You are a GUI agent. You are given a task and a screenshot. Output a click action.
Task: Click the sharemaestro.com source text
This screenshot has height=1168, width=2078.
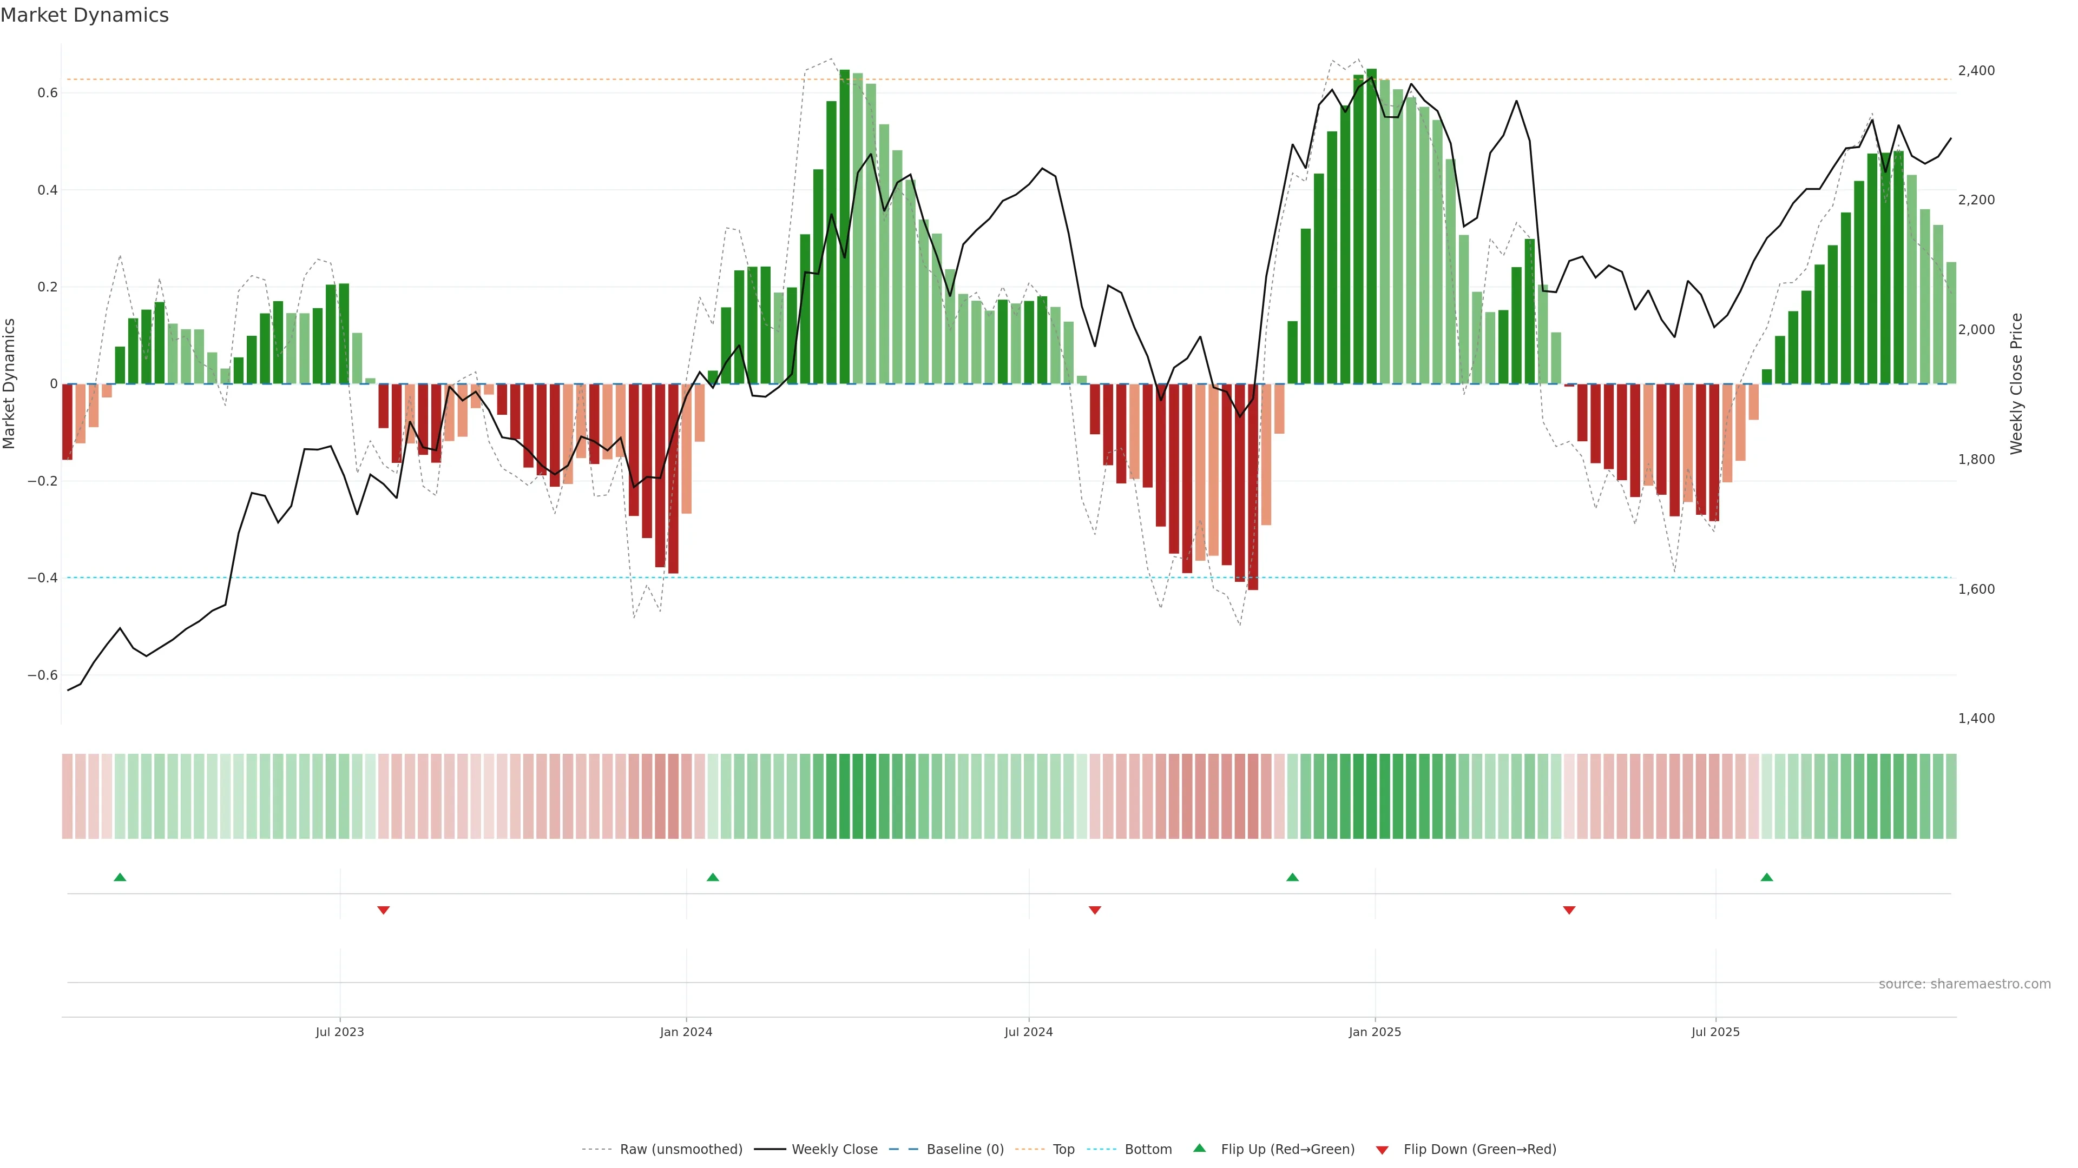[1964, 984]
